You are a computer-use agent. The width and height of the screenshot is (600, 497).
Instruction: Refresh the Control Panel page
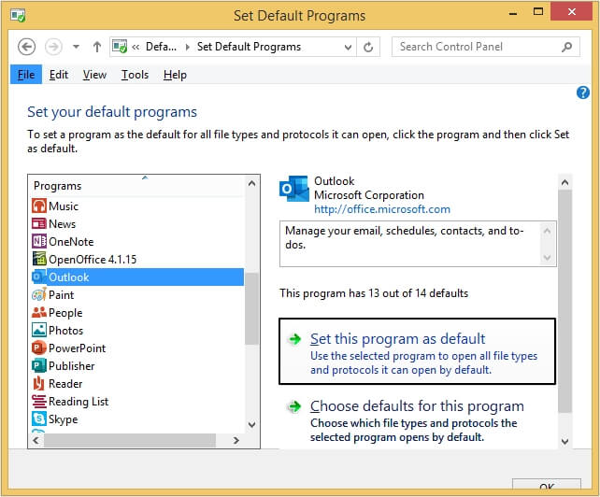(x=368, y=47)
